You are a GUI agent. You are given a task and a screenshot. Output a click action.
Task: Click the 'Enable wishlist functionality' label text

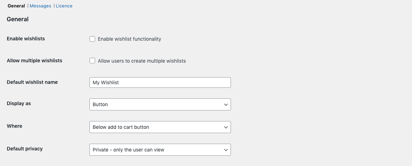[x=129, y=39]
